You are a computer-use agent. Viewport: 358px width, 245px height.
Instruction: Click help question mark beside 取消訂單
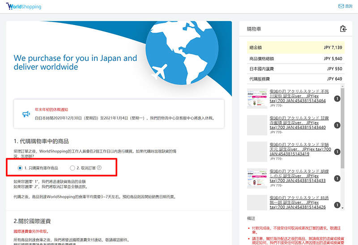click(x=99, y=168)
